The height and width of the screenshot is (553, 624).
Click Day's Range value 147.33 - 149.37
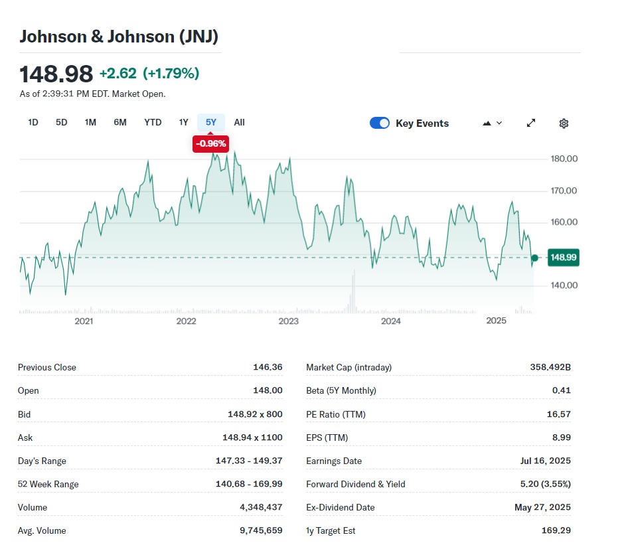tap(249, 461)
